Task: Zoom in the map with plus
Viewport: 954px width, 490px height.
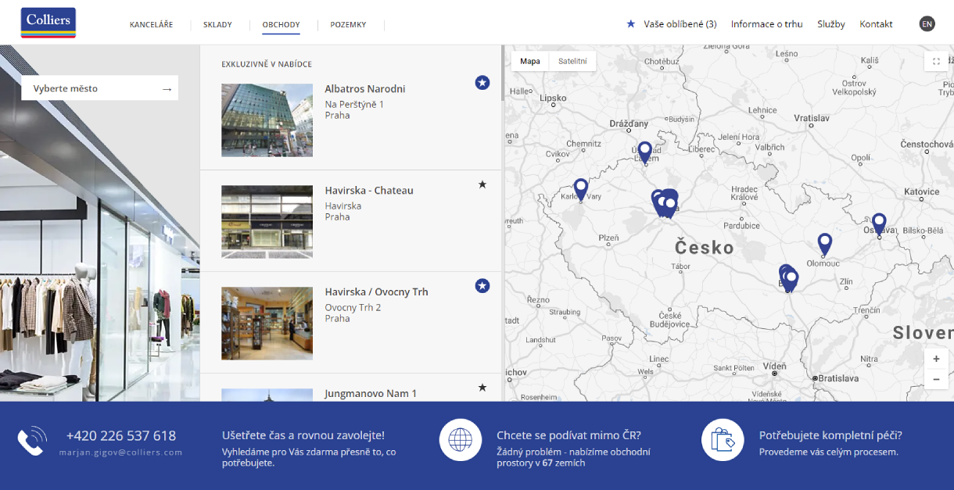Action: [936, 359]
